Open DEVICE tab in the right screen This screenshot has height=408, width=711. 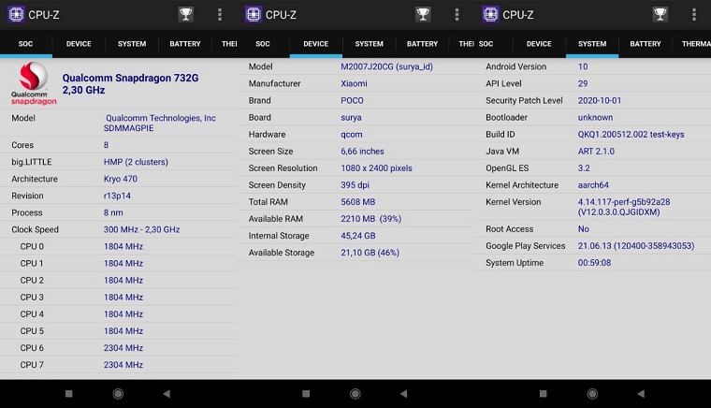point(539,44)
